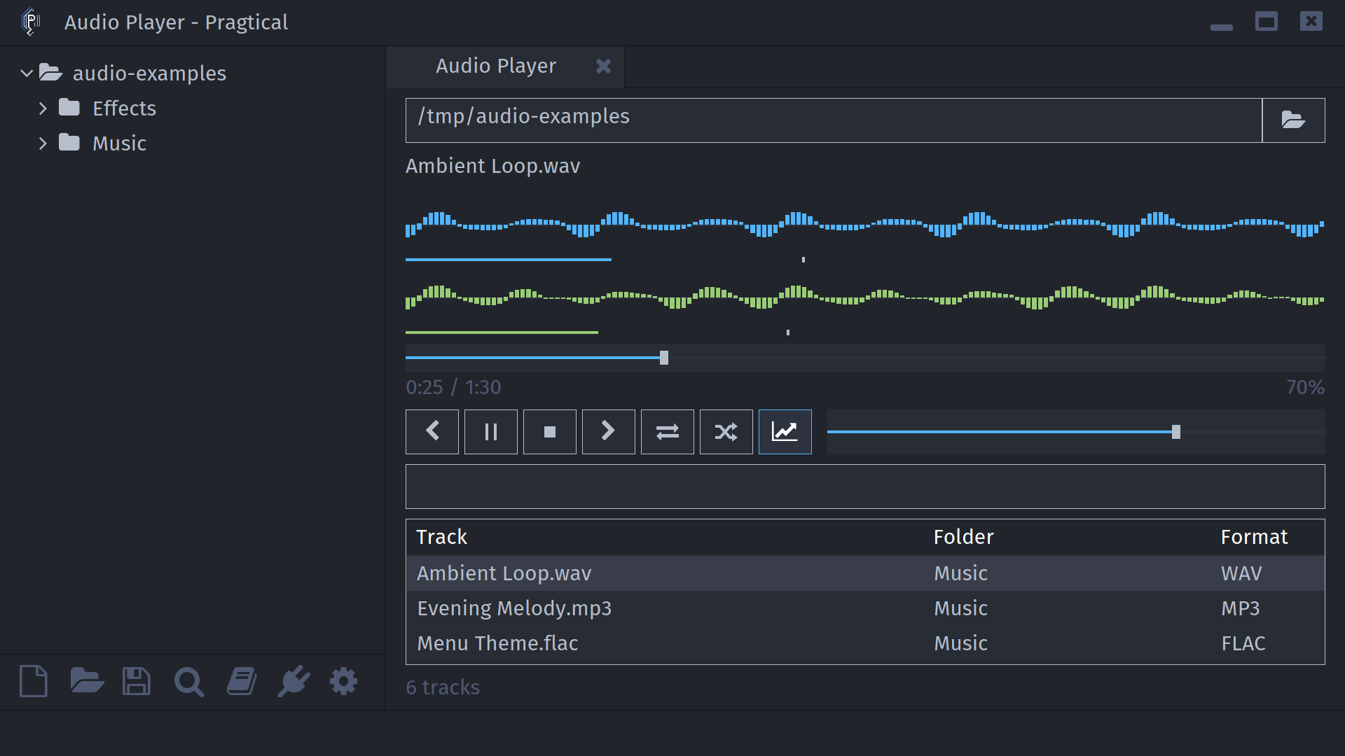Open the book documentation icon

pos(242,681)
